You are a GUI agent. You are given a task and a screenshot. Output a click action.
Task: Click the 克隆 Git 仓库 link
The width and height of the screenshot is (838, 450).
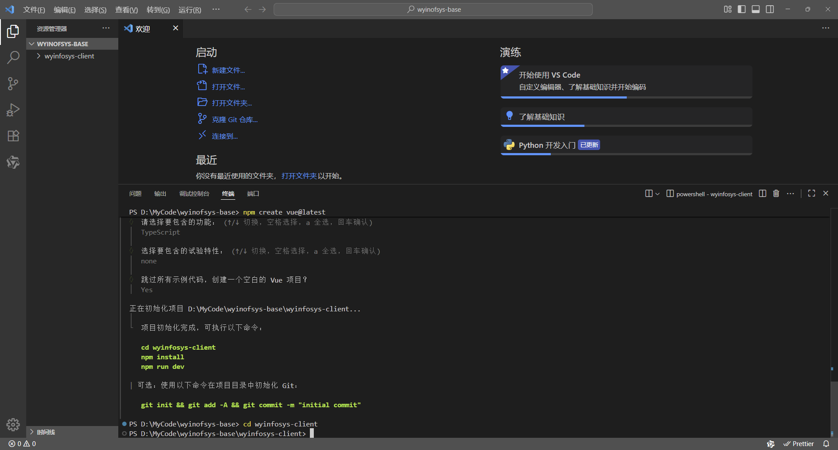coord(234,119)
